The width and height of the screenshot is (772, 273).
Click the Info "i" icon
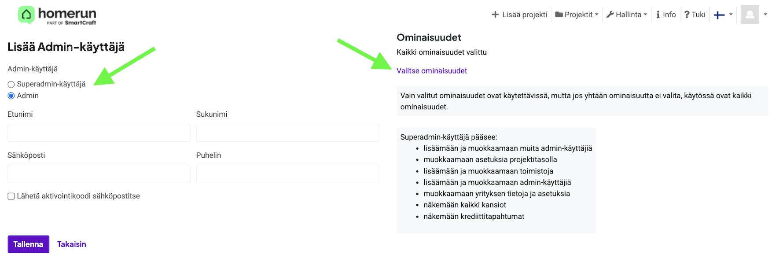coord(658,15)
